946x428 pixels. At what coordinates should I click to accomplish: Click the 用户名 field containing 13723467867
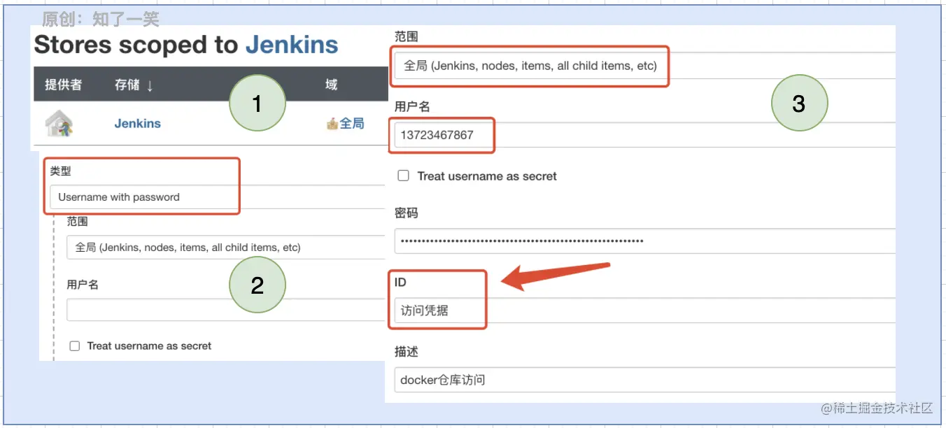pyautogui.click(x=644, y=135)
